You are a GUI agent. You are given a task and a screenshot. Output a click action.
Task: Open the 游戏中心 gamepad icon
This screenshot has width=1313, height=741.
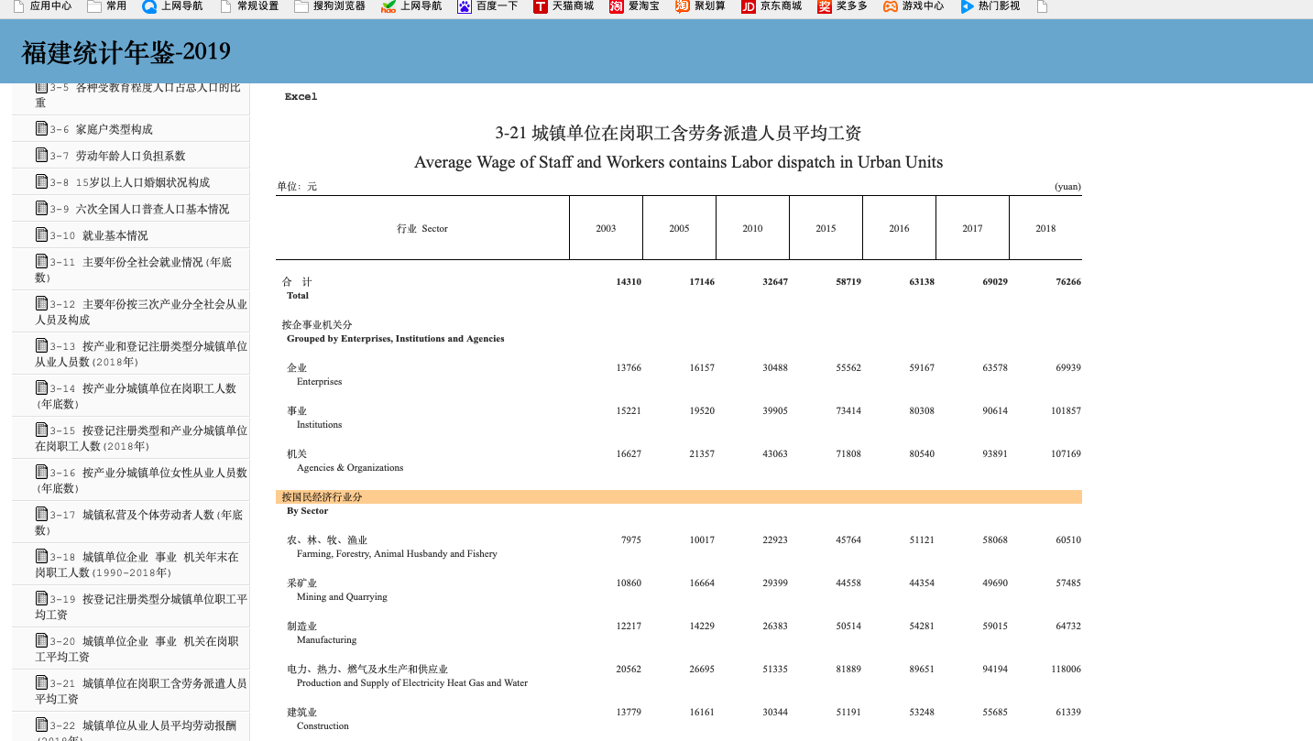(x=891, y=6)
